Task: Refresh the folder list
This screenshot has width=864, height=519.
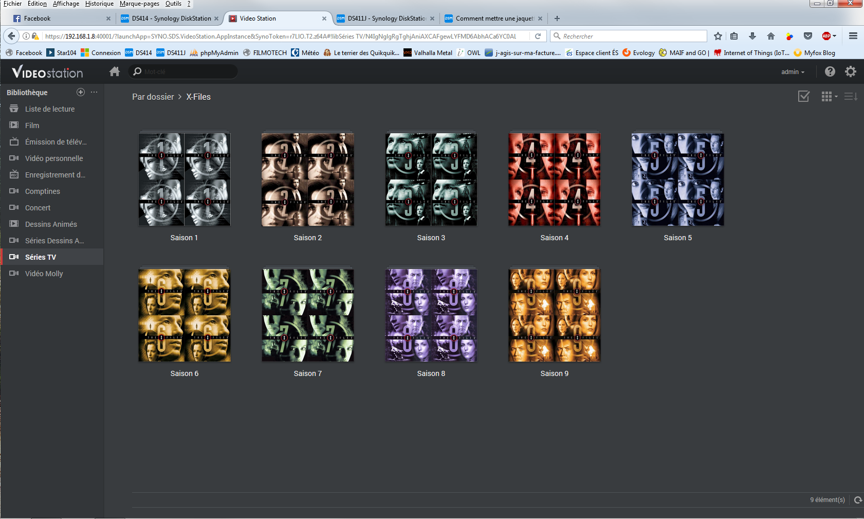Action: point(858,499)
